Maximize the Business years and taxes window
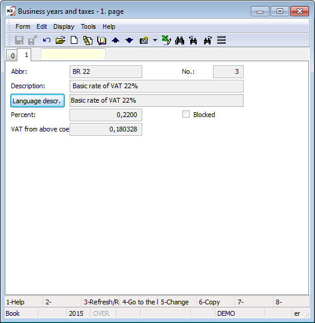 coord(280,11)
